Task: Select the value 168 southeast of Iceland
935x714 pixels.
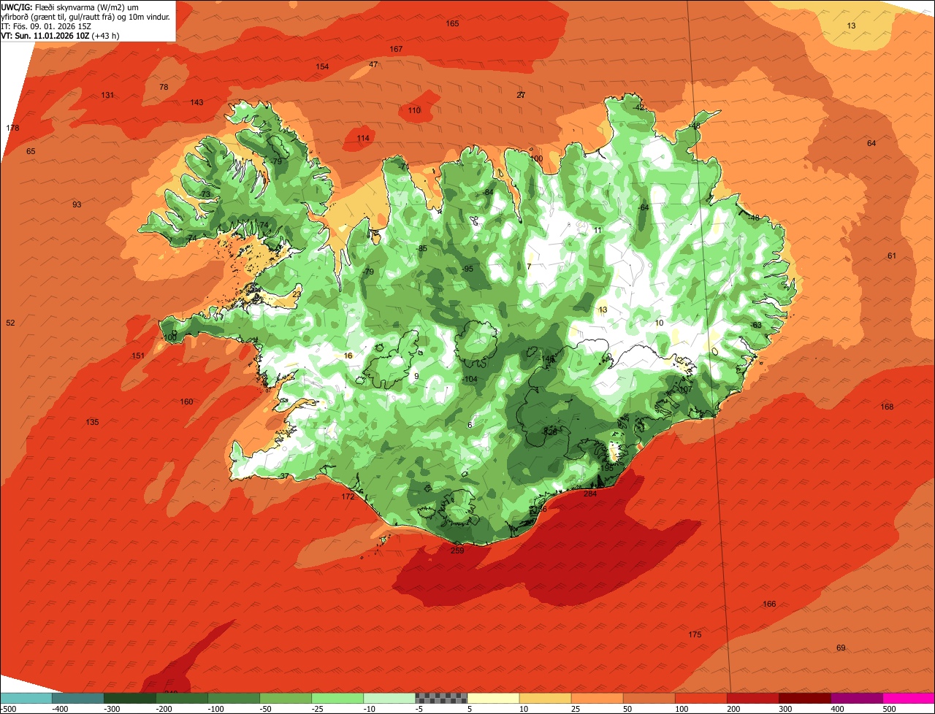Action: (x=887, y=407)
